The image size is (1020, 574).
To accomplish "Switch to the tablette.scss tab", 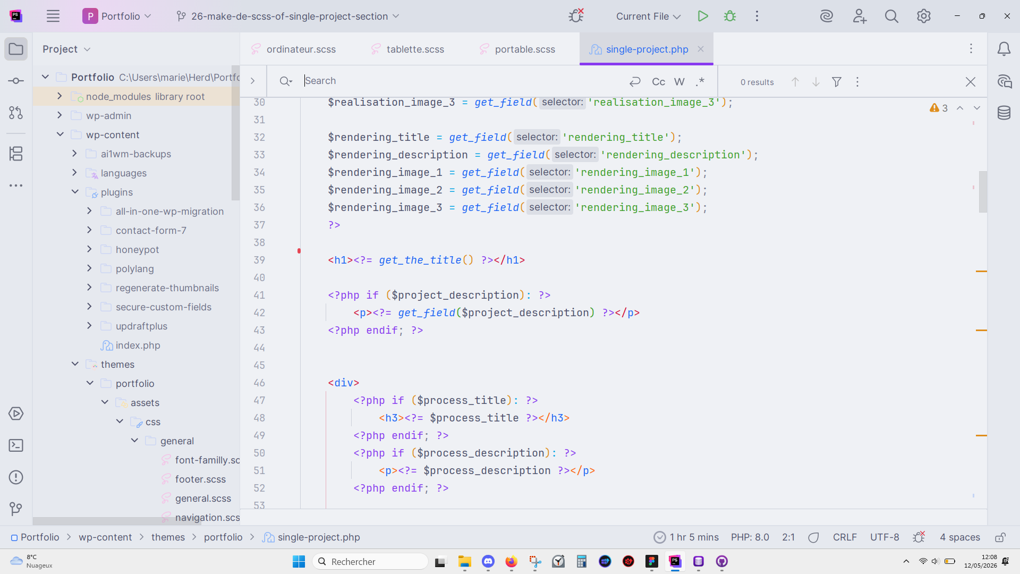I will [407, 49].
